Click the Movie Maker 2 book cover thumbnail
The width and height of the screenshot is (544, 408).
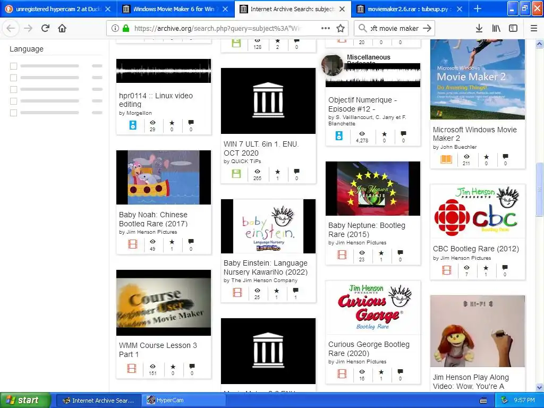pyautogui.click(x=478, y=80)
